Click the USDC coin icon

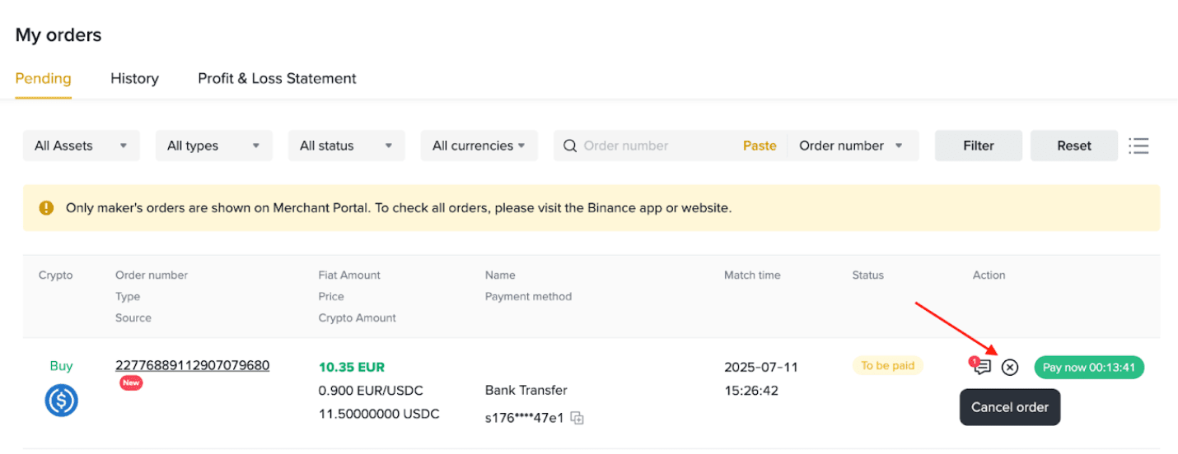tap(61, 401)
